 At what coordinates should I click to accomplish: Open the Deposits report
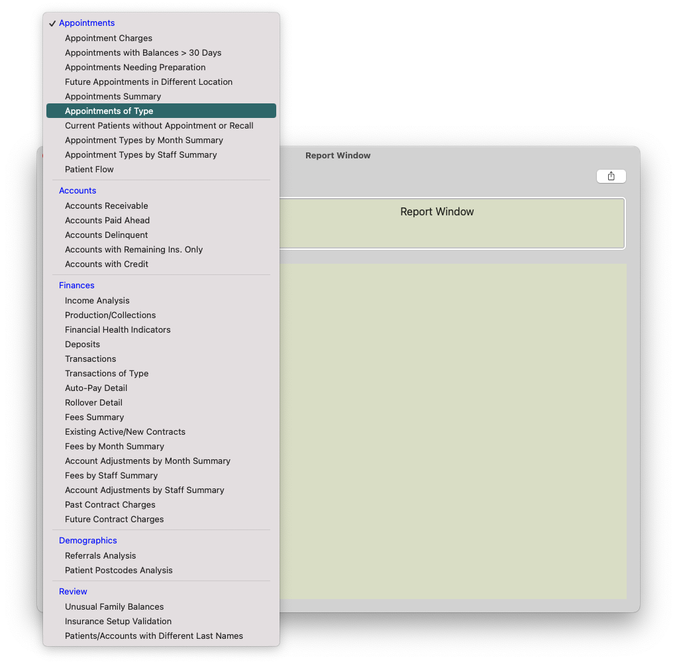coord(82,345)
